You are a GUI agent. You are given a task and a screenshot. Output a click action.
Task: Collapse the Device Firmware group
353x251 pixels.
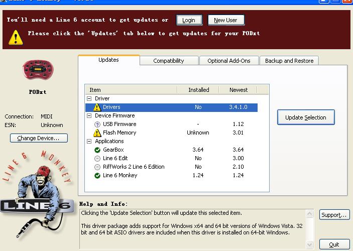point(89,116)
